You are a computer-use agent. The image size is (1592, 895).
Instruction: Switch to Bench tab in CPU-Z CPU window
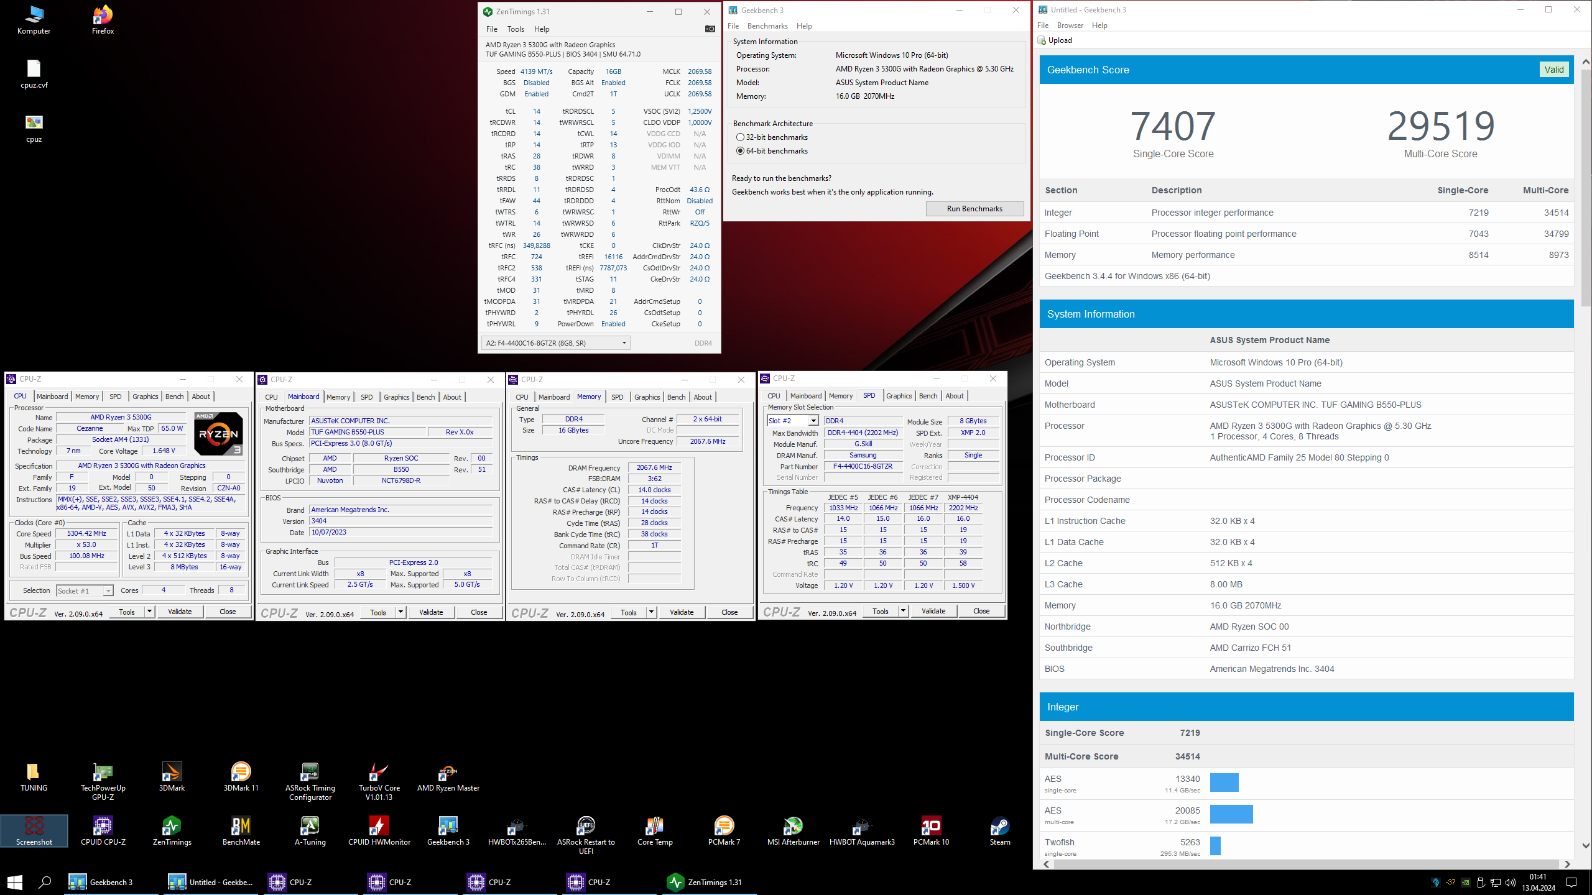pos(174,397)
